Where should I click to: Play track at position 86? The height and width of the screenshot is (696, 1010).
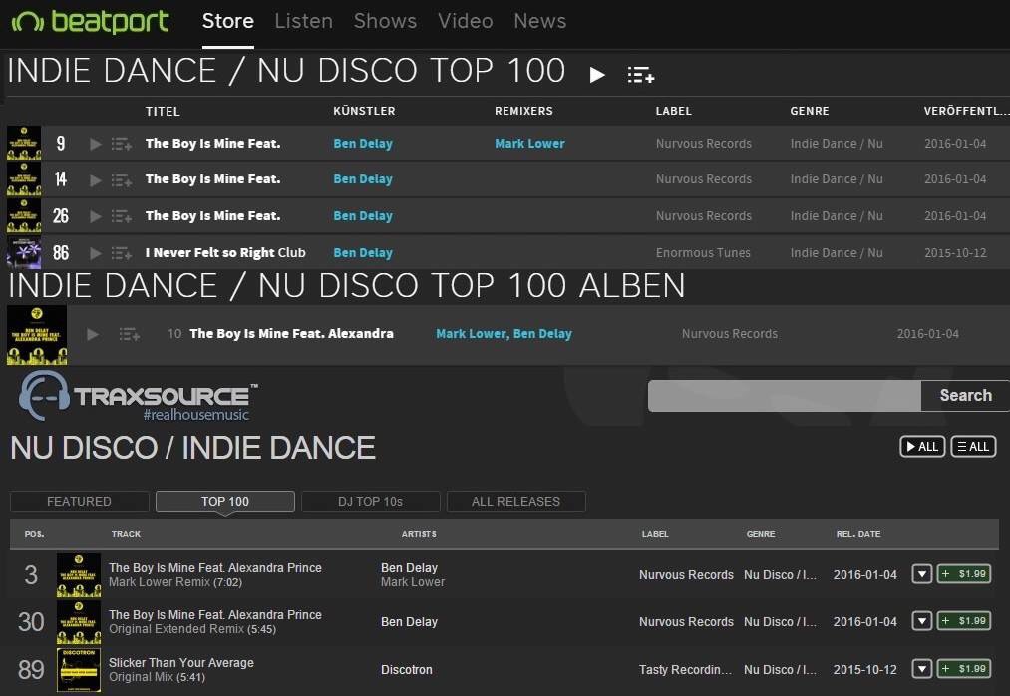coord(96,253)
